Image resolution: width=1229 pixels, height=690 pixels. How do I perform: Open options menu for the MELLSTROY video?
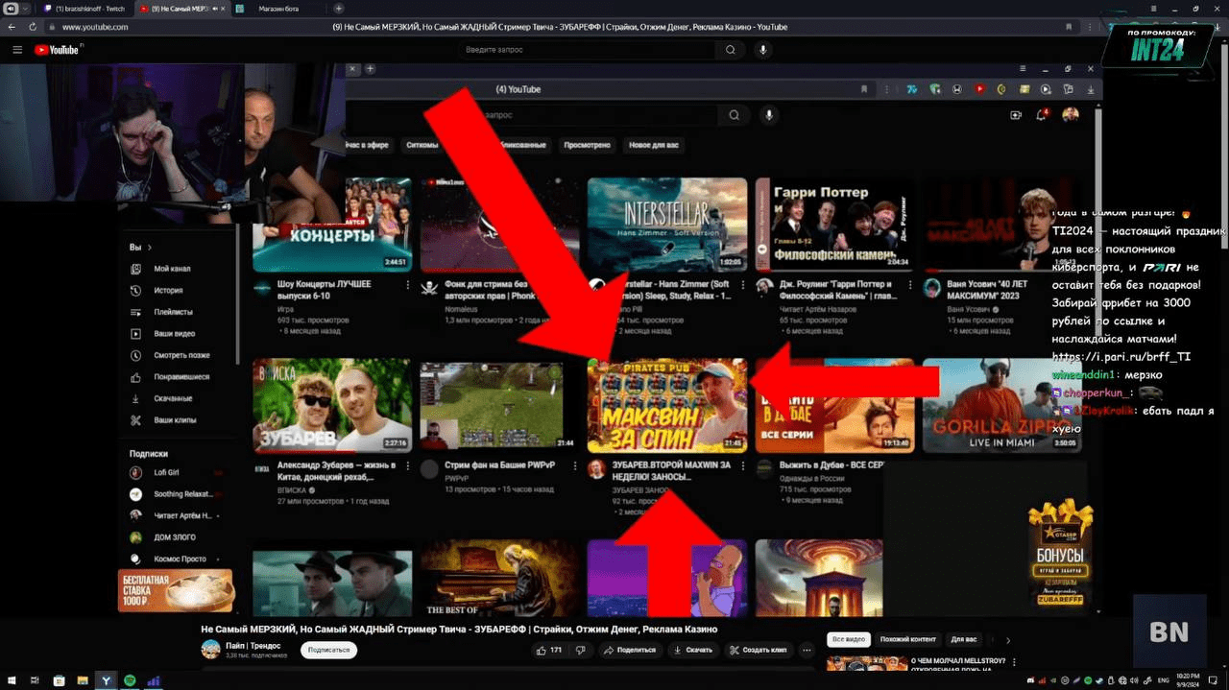point(1016,662)
